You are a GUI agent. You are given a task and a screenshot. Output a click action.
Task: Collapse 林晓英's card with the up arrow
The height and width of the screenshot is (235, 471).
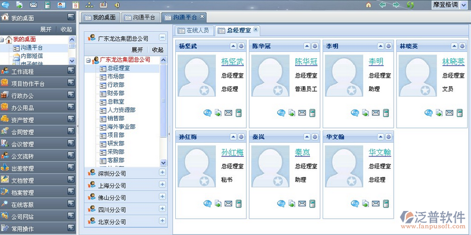452,46
